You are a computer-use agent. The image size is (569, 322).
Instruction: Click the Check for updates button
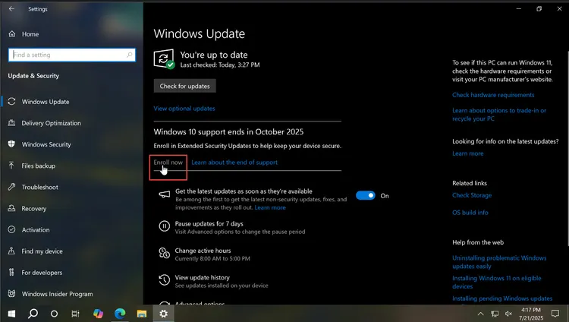pos(184,86)
